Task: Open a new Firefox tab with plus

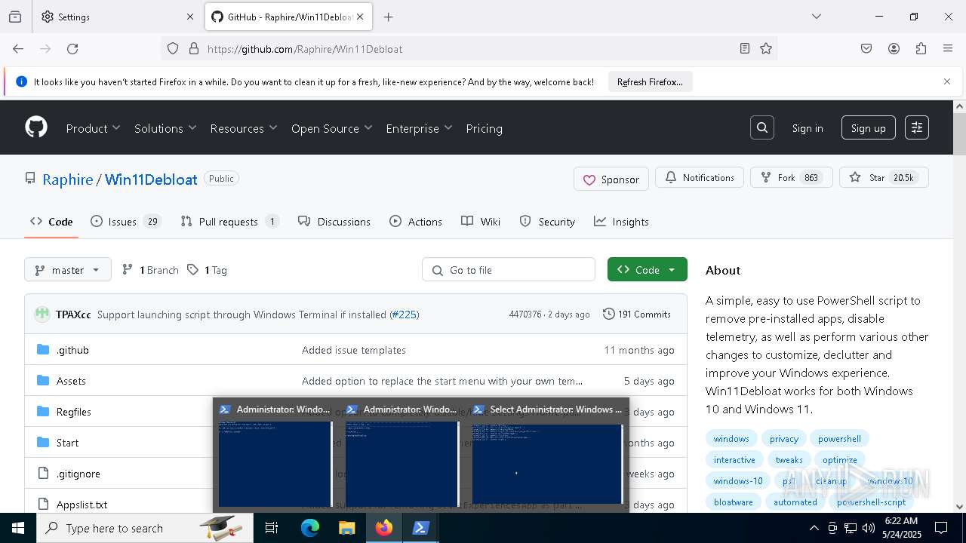Action: point(388,17)
